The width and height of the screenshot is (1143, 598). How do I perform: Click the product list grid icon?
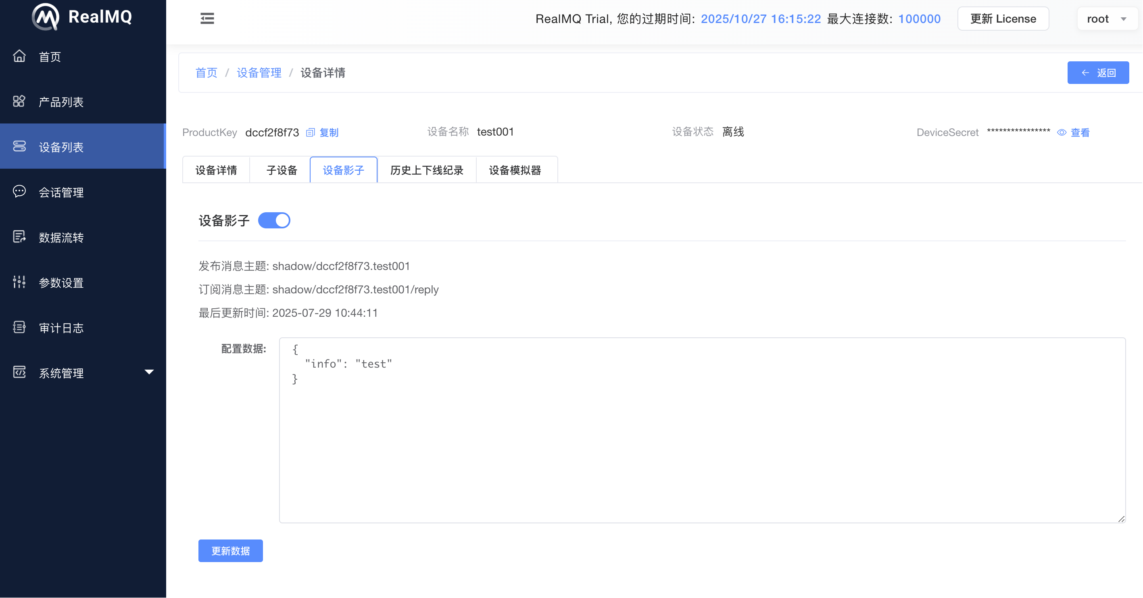click(x=19, y=101)
